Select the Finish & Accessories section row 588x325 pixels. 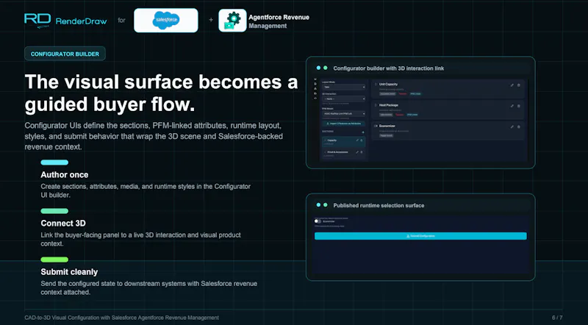(344, 154)
